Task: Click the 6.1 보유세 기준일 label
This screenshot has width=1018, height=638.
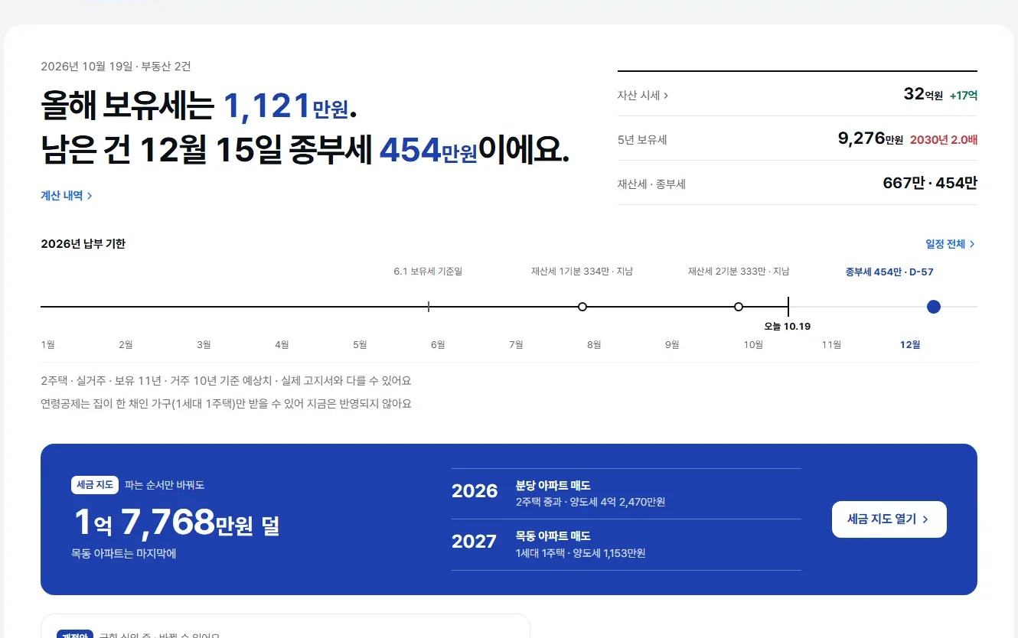Action: (x=429, y=272)
